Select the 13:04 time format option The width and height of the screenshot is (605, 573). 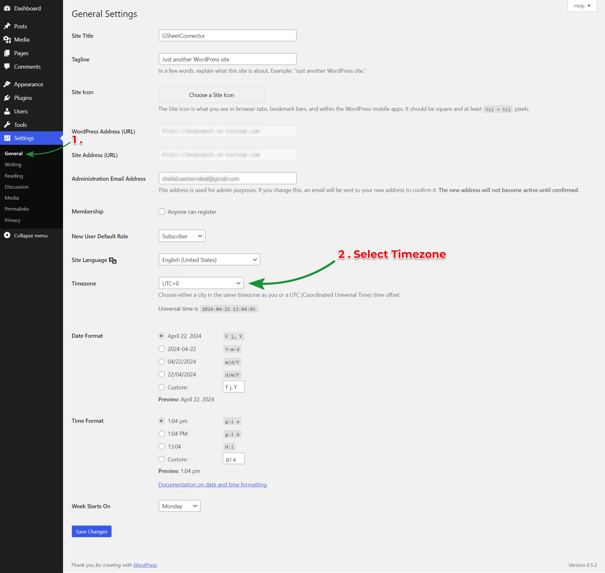coord(162,446)
